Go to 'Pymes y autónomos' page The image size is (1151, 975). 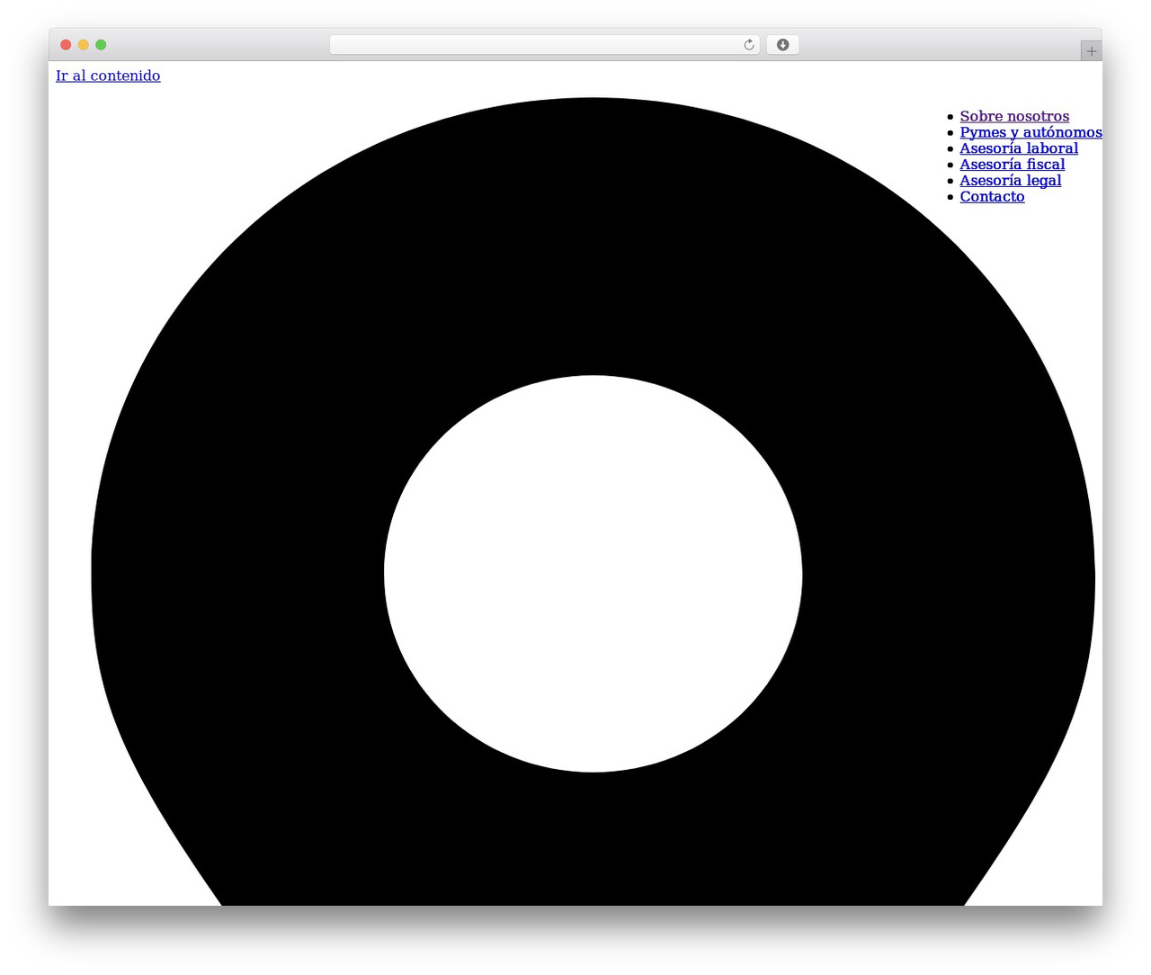[x=1031, y=132]
